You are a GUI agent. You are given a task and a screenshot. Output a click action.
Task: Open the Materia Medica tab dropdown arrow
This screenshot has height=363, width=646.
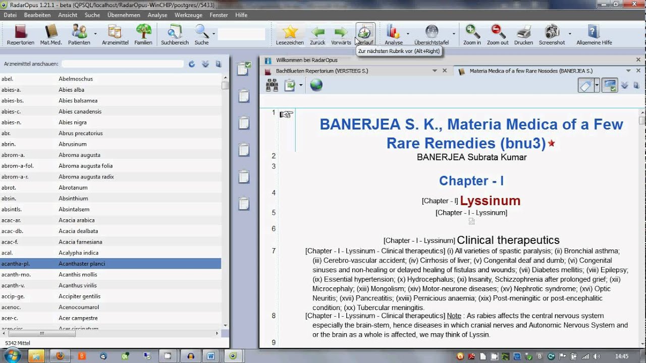coord(628,71)
